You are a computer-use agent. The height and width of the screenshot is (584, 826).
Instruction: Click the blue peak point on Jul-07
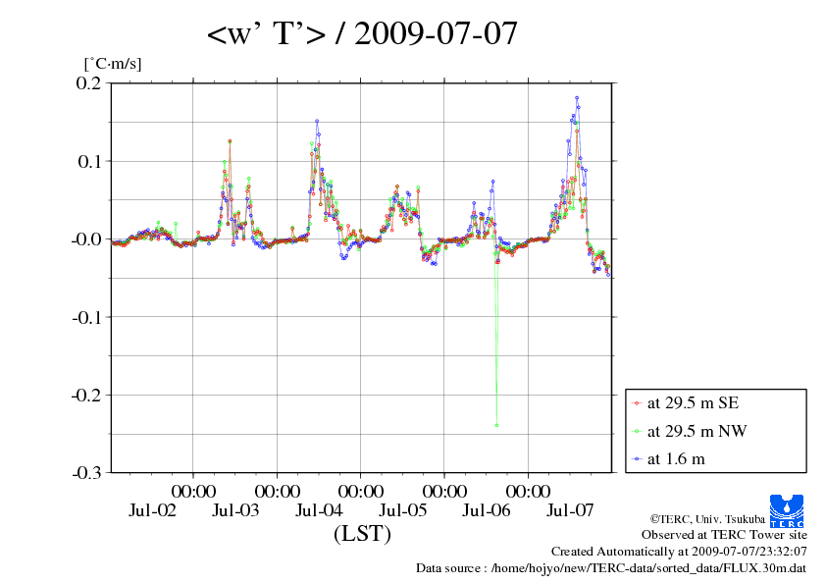[x=577, y=97]
